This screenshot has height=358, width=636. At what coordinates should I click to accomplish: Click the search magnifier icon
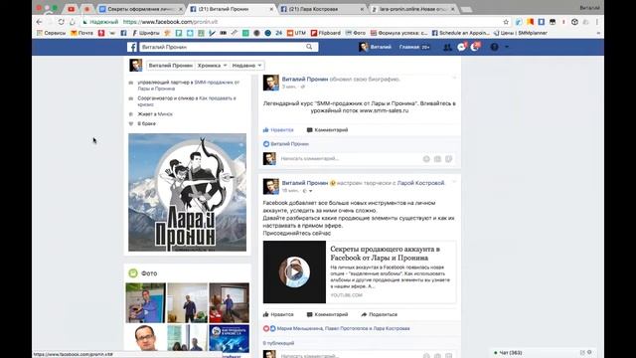coord(309,47)
